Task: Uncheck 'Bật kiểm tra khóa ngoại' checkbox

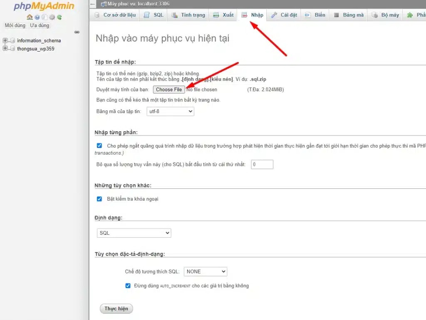Action: pyautogui.click(x=99, y=199)
